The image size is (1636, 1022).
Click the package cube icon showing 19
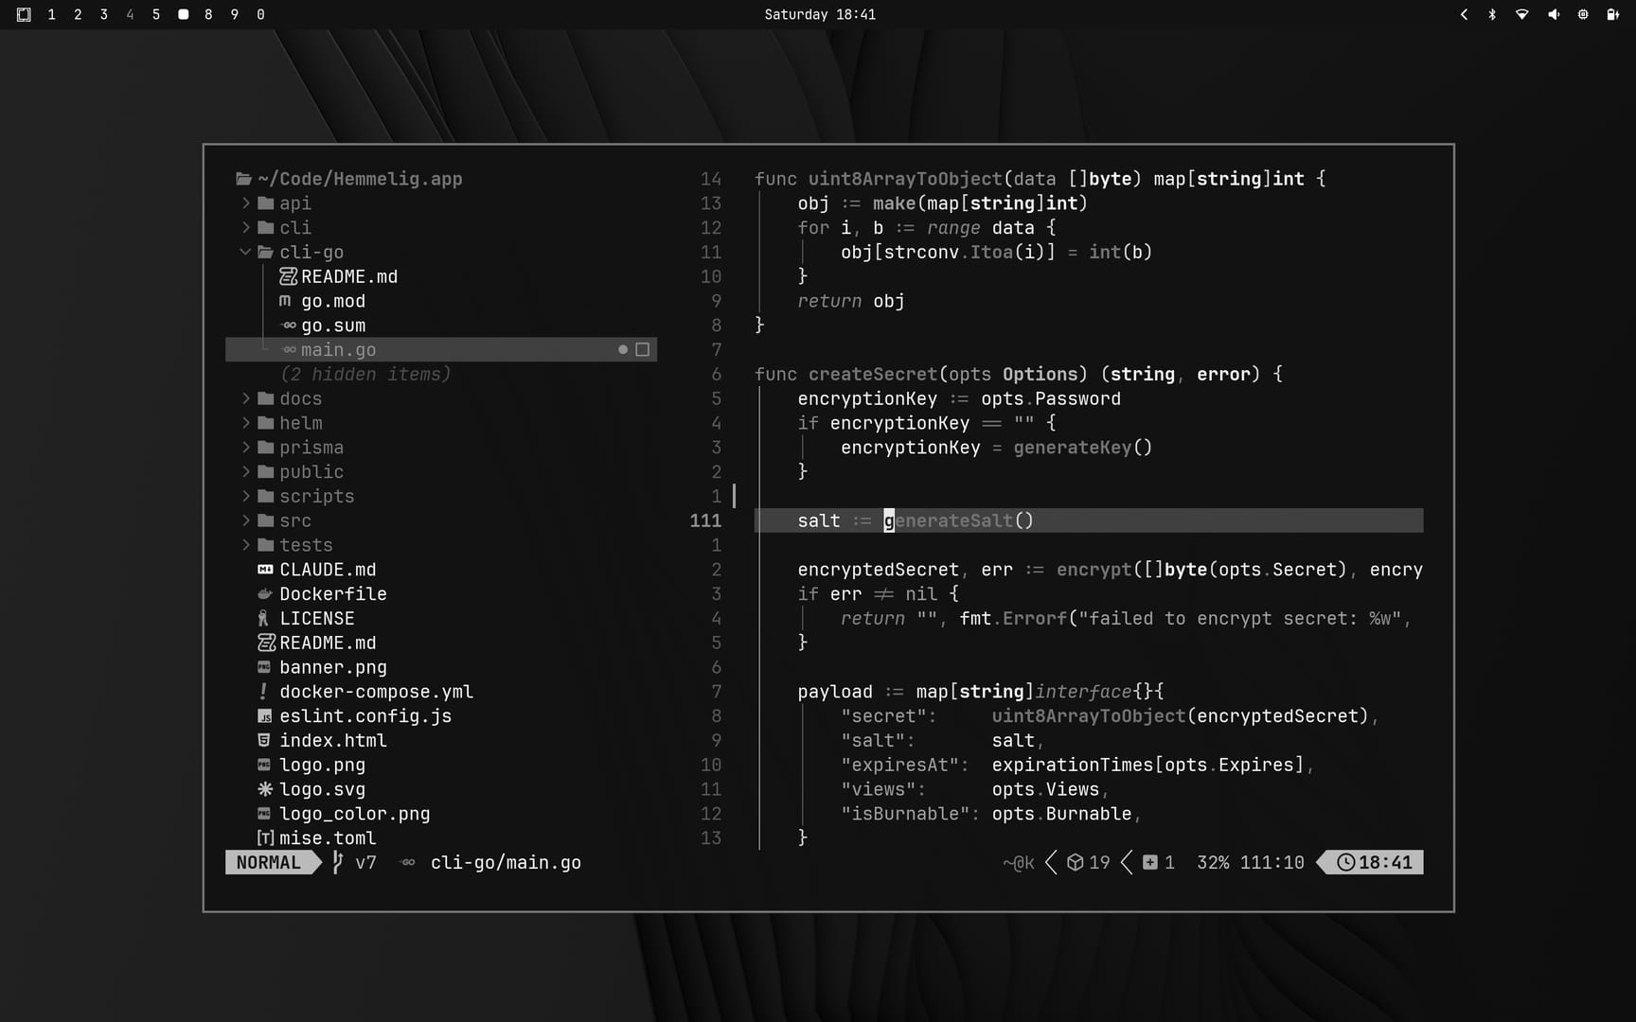(x=1075, y=862)
